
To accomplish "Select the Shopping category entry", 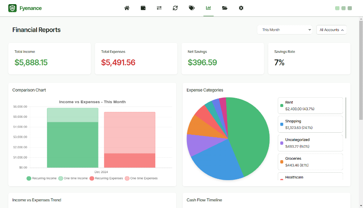I will click(x=310, y=124).
